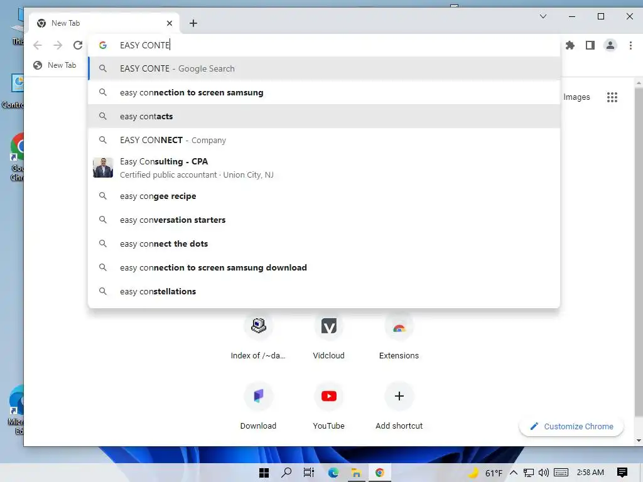This screenshot has height=482, width=643.
Task: Click the 61°F weather widget
Action: coord(485,473)
